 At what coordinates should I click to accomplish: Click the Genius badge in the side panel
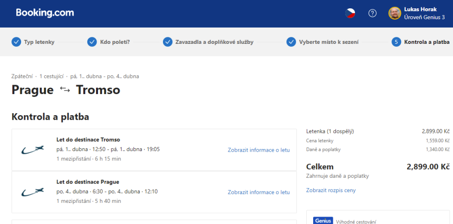tap(323, 221)
